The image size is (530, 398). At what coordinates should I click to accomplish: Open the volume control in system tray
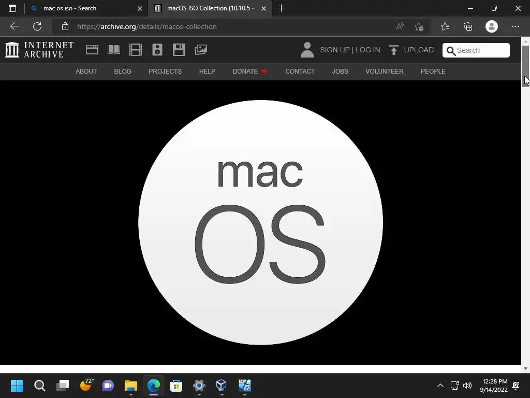467,386
